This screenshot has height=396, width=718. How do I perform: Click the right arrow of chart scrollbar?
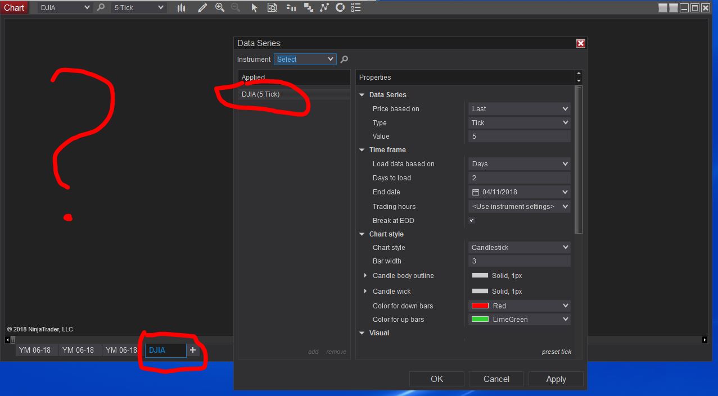click(705, 340)
